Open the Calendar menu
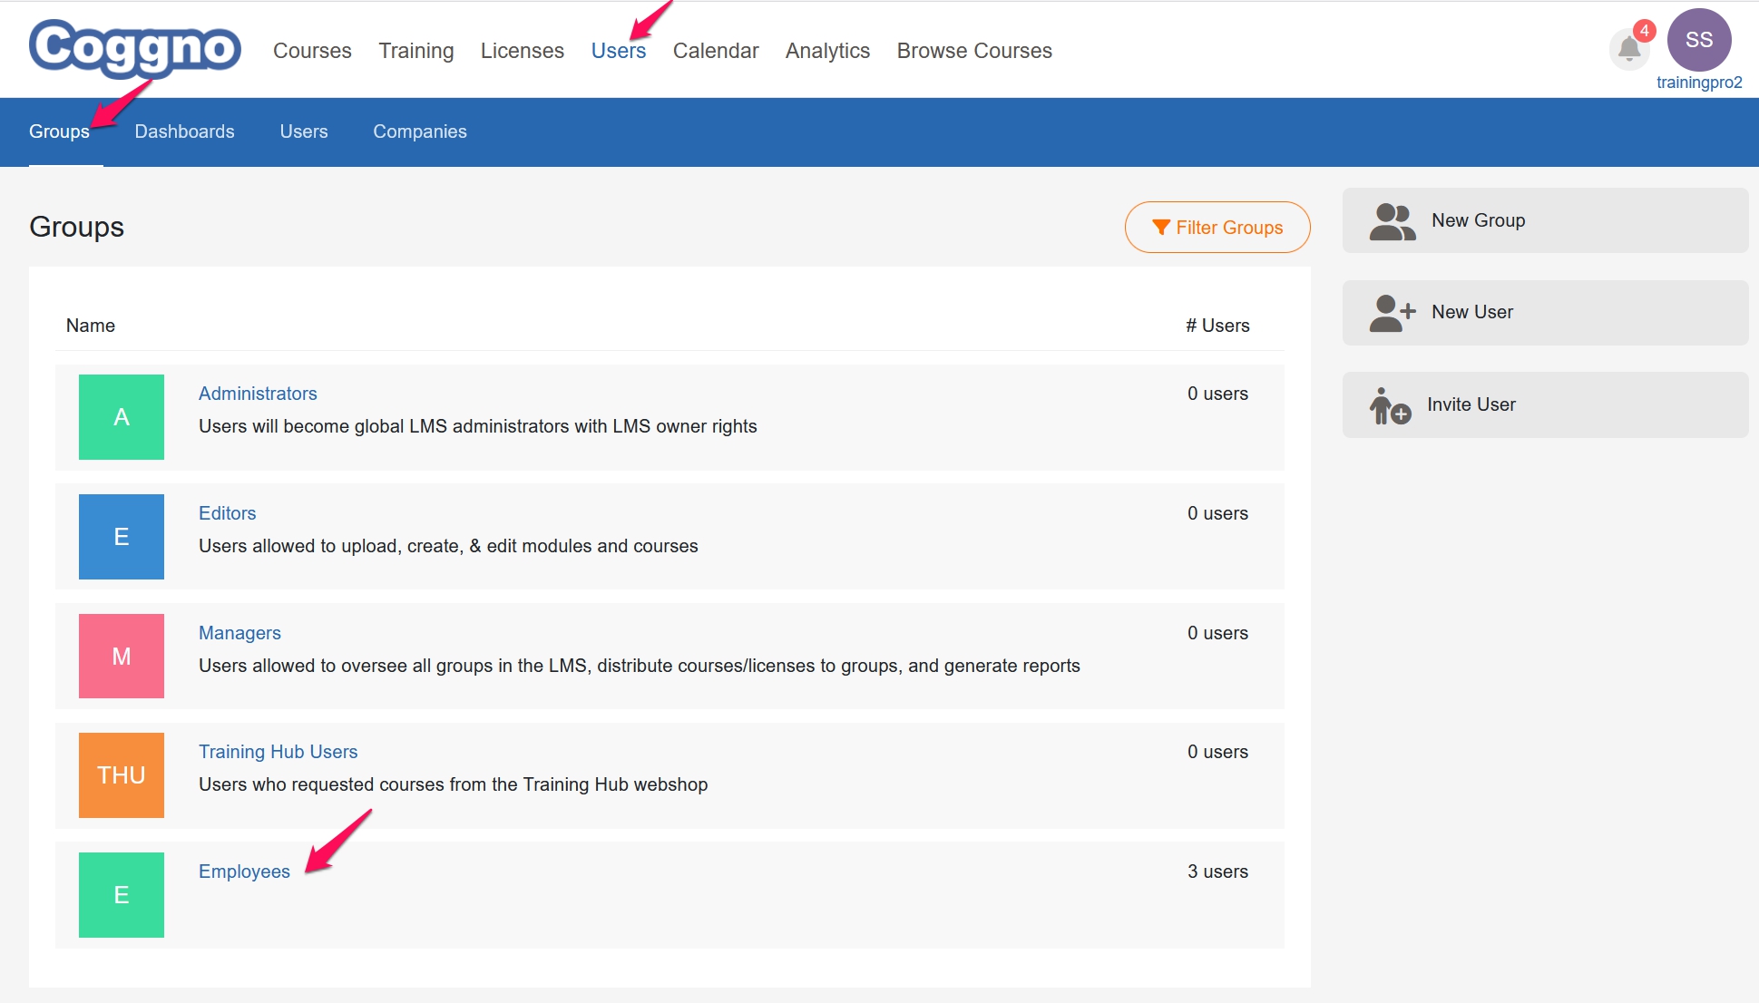 tap(716, 51)
